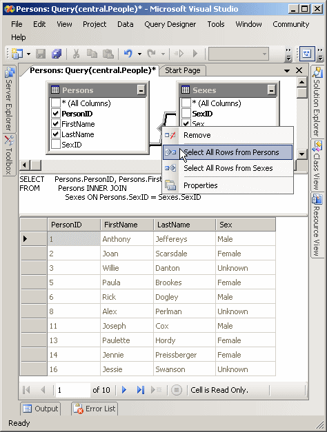327x432 pixels.
Task: Uncheck FirstName in Persons table
Action: [x=56, y=124]
